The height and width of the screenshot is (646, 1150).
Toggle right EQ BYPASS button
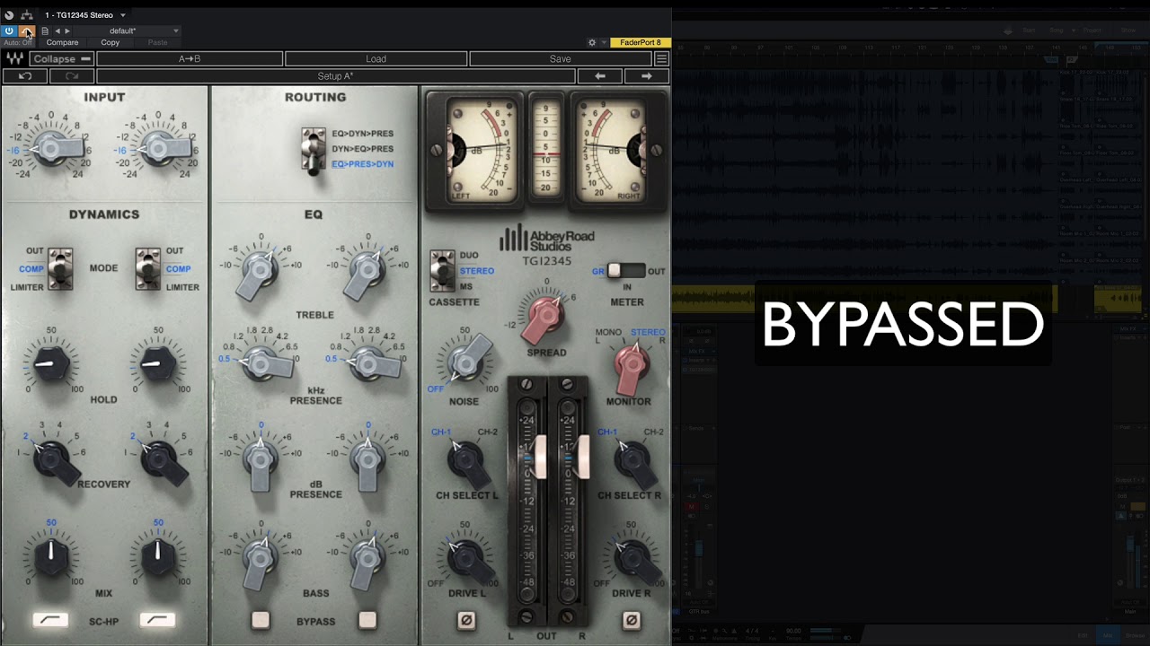[x=367, y=620]
